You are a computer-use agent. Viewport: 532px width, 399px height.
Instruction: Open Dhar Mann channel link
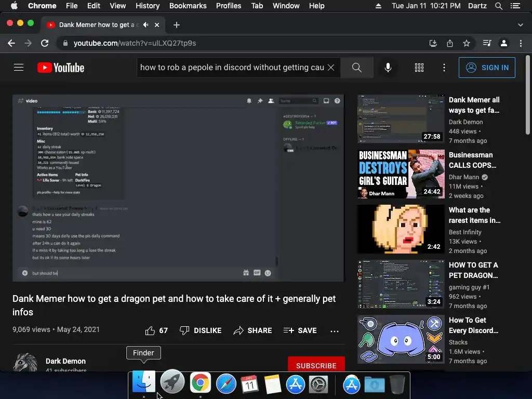point(464,177)
